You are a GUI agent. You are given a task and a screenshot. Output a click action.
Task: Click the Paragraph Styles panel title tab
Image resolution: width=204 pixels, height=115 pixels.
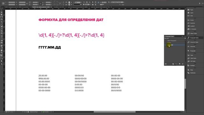[x=169, y=36]
